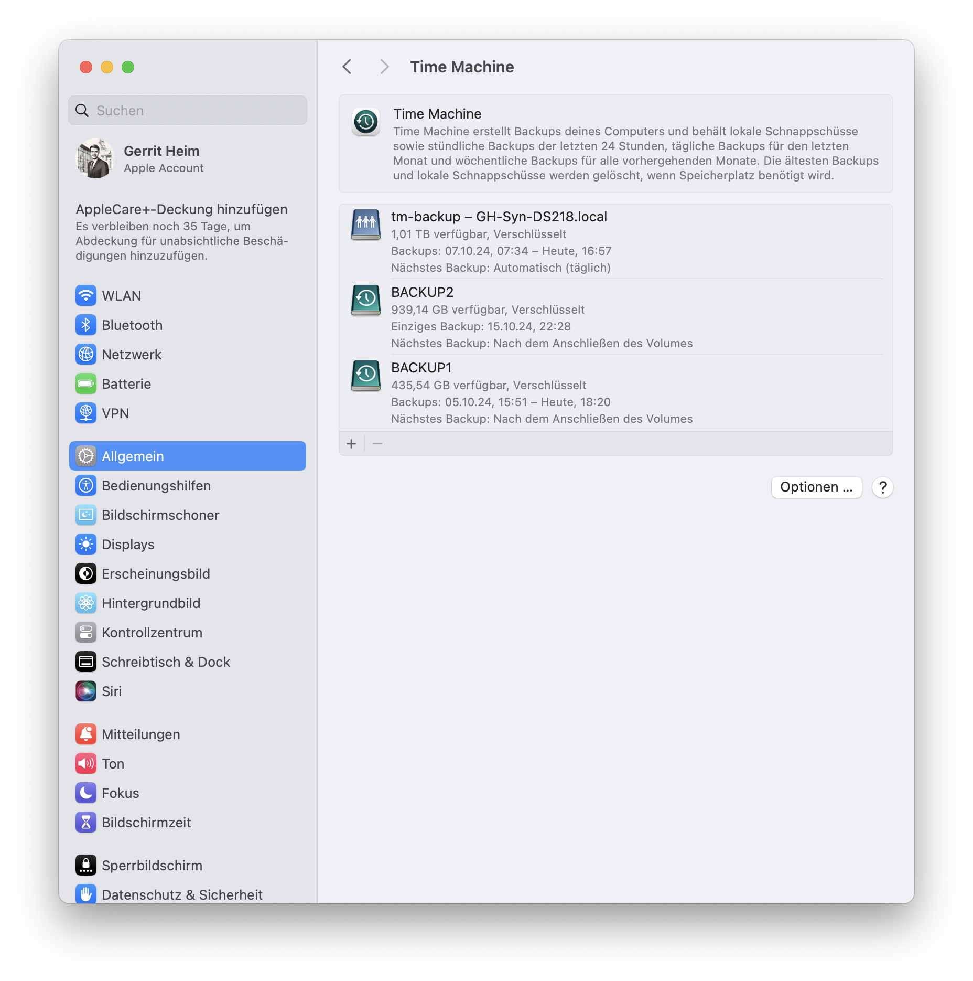Open the Bluetooth sidebar label
The width and height of the screenshot is (973, 981).
pyautogui.click(x=132, y=325)
